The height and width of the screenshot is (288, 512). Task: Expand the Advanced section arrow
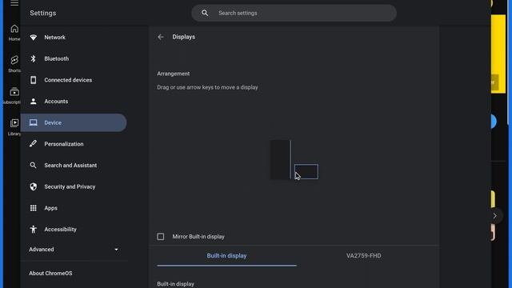pyautogui.click(x=116, y=250)
